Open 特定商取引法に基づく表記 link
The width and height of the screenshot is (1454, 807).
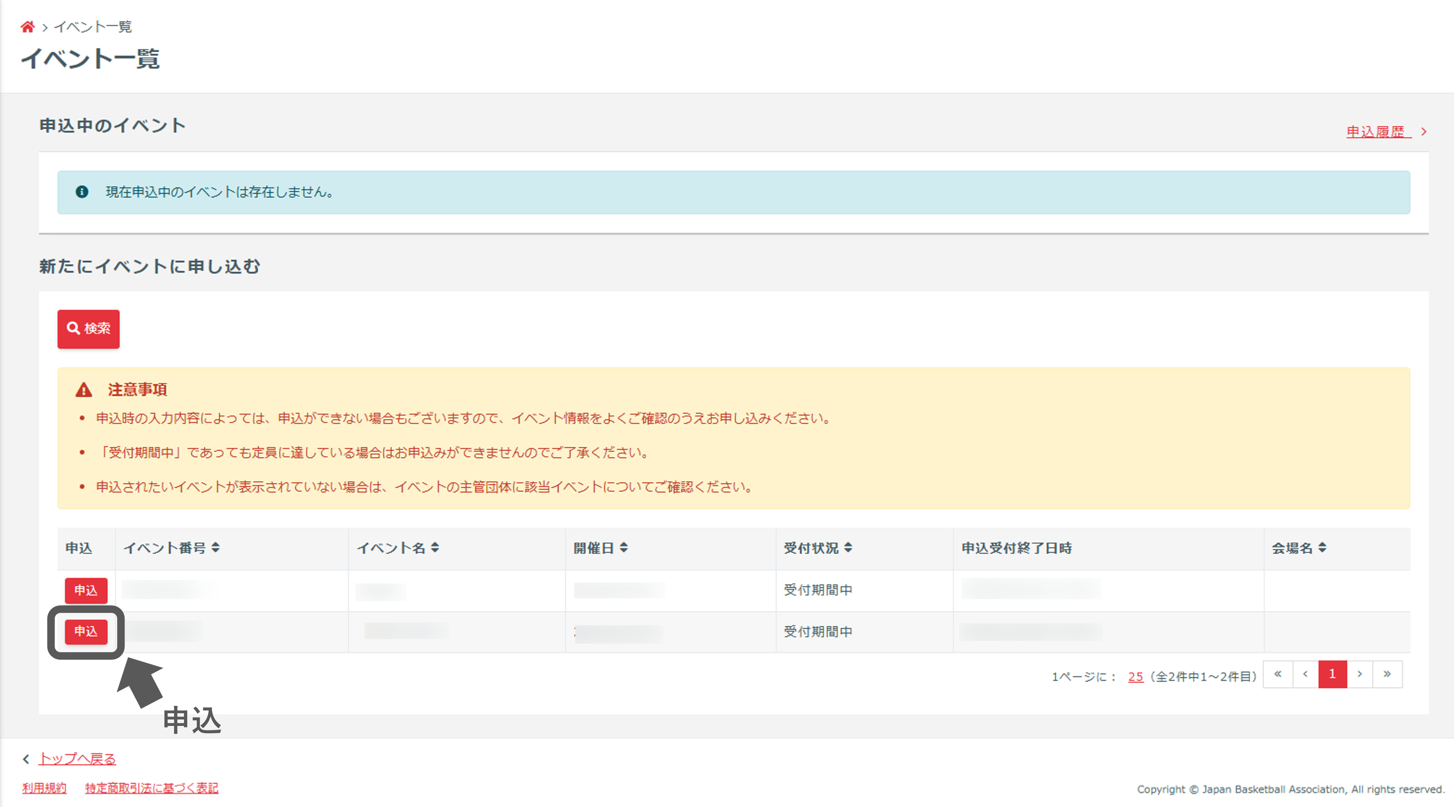click(x=151, y=788)
